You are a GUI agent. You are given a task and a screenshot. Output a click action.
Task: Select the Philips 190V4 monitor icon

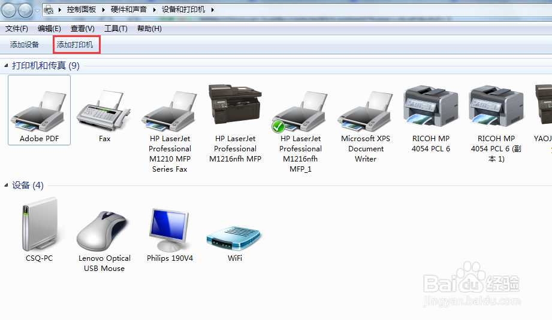[x=170, y=230]
